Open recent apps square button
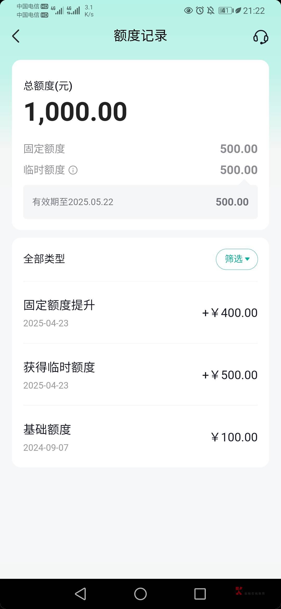This screenshot has height=609, width=281. [200, 594]
